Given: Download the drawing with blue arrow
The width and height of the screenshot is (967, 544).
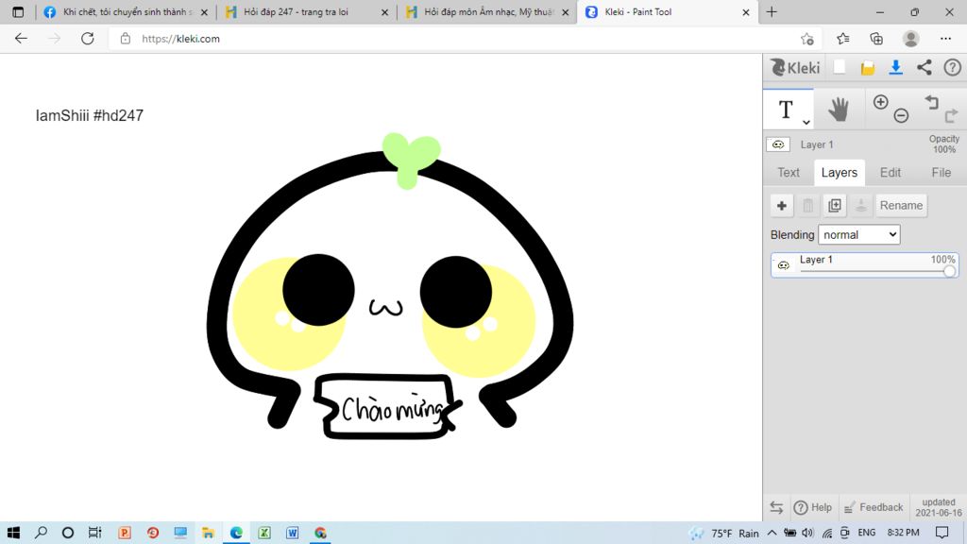Looking at the screenshot, I should point(895,68).
